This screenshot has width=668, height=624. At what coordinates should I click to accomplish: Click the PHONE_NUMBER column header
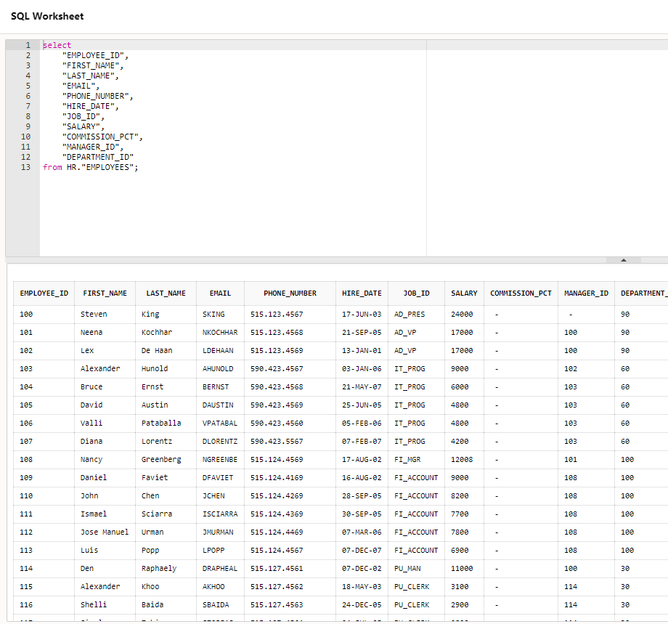(x=290, y=293)
